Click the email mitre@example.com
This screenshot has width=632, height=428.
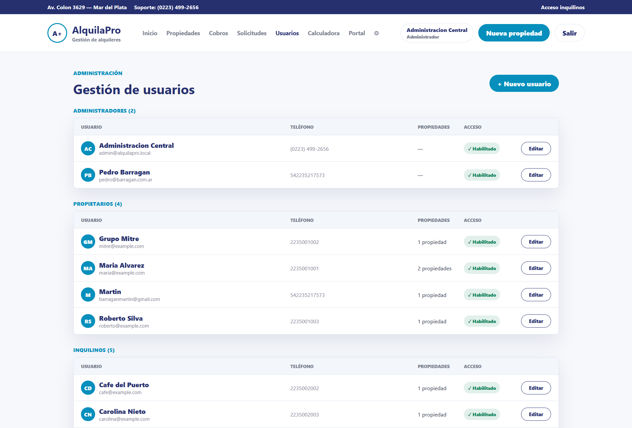click(x=121, y=246)
